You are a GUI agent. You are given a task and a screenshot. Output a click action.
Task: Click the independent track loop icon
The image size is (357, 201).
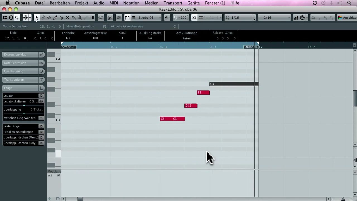coord(101,18)
